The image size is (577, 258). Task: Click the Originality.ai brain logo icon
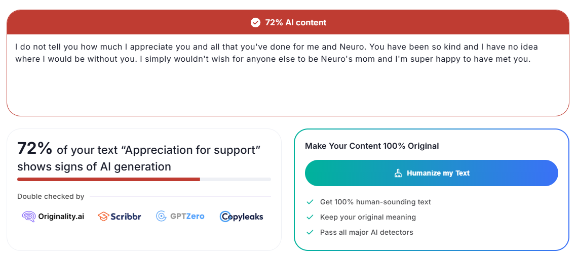point(28,217)
